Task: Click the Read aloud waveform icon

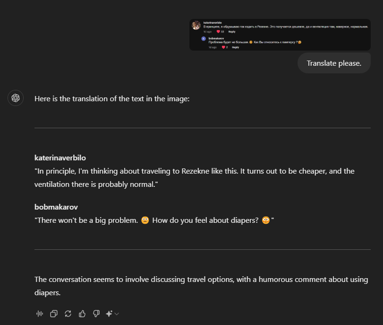Action: tap(40, 313)
